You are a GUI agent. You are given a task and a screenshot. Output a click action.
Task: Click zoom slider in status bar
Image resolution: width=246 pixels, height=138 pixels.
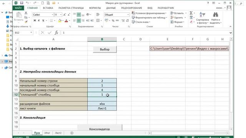210,137
